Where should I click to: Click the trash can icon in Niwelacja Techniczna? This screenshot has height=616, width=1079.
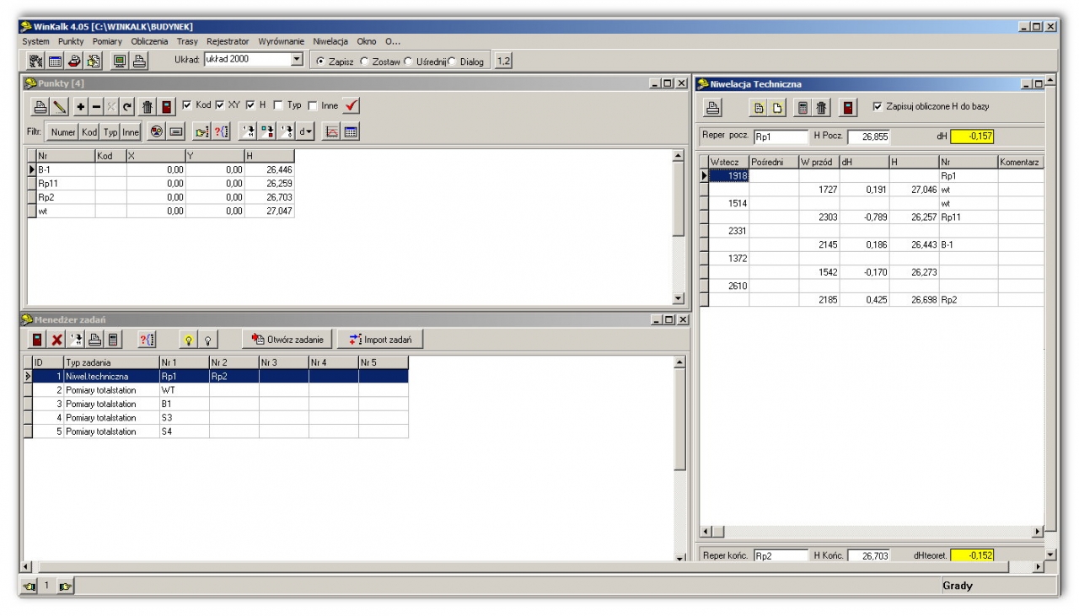coord(821,108)
